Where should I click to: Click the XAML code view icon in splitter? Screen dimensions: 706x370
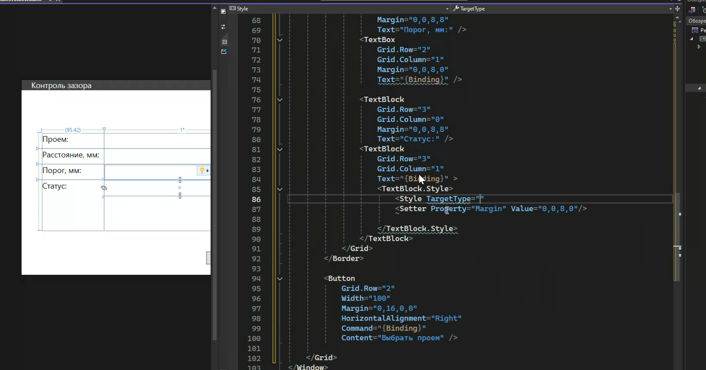[224, 42]
